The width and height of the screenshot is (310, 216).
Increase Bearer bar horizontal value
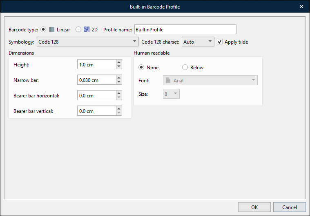point(119,93)
